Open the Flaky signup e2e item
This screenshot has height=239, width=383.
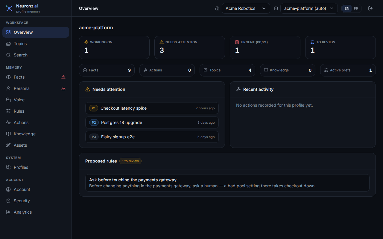(x=152, y=137)
